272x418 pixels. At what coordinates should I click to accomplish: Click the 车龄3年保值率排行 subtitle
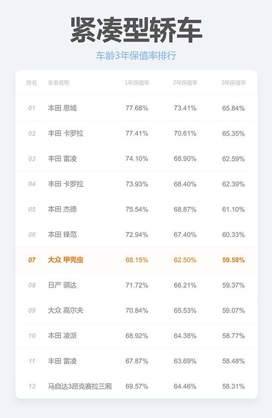coord(136,56)
